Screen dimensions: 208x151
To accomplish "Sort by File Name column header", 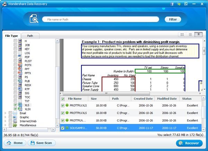I will coord(75,99).
